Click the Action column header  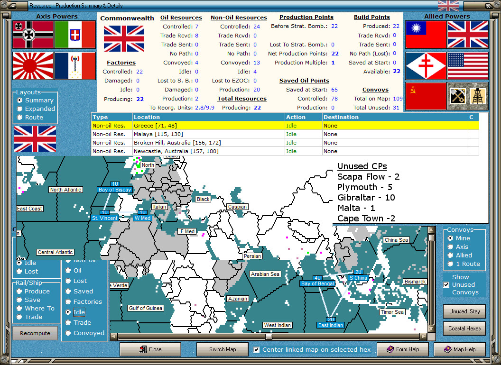(x=304, y=117)
